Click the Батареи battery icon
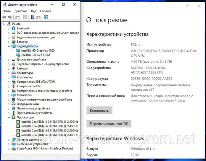The image size is (206, 161). point(13,42)
